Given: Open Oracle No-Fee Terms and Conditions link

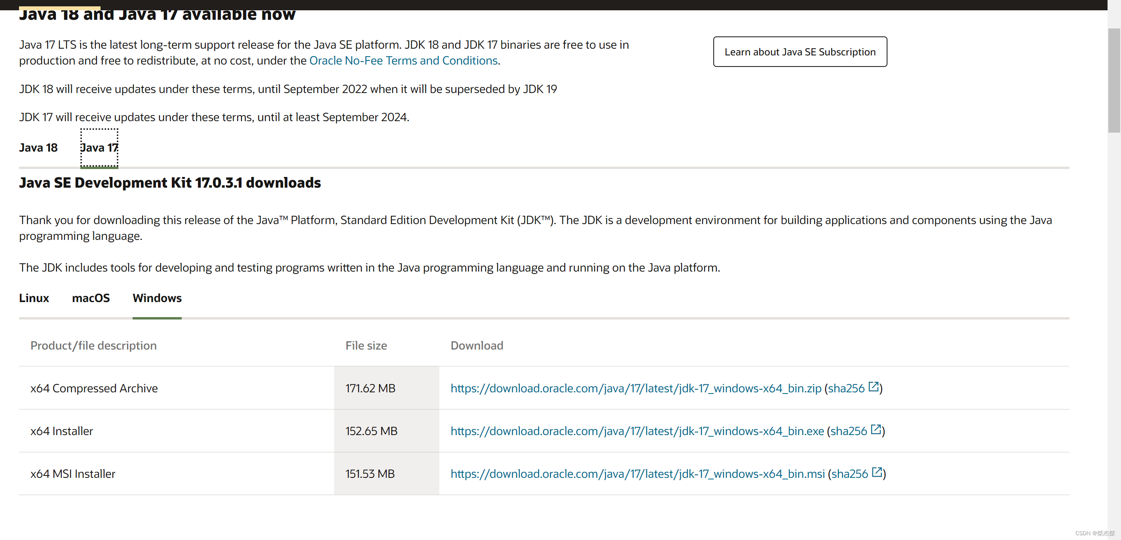Looking at the screenshot, I should pyautogui.click(x=403, y=61).
